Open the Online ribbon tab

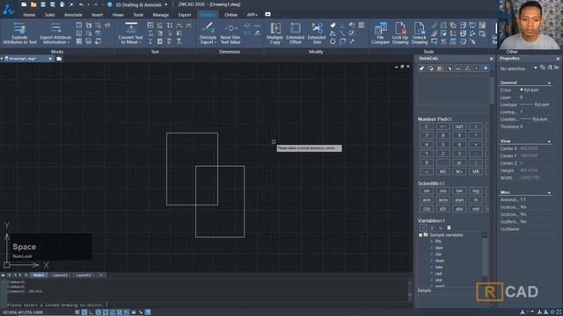(230, 15)
